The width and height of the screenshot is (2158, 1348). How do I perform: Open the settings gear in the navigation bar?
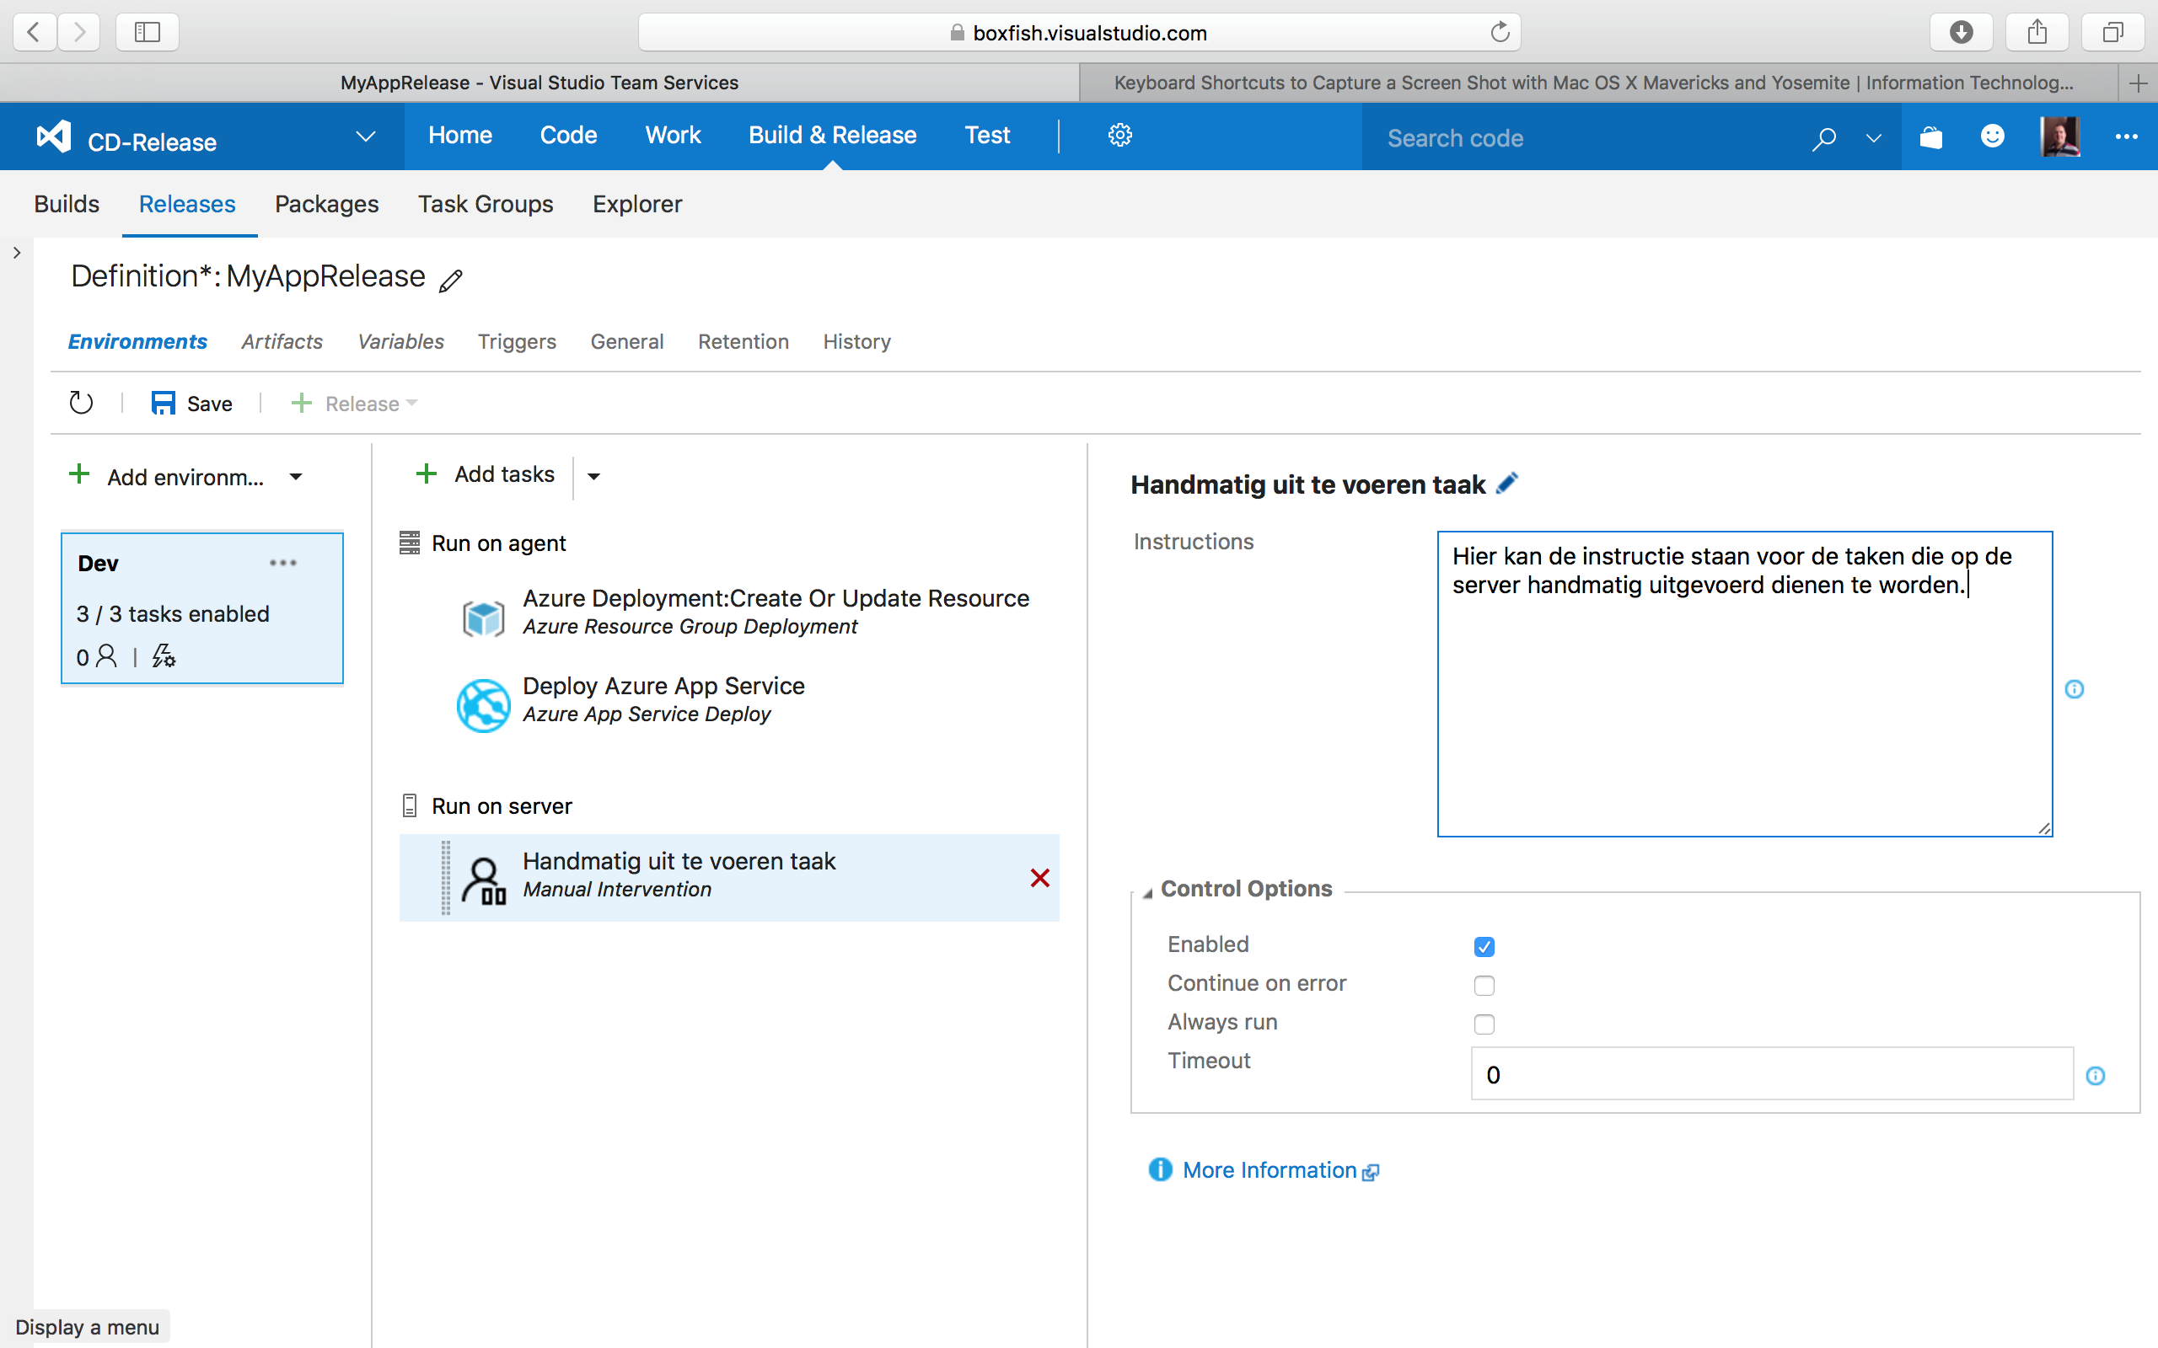pos(1120,135)
